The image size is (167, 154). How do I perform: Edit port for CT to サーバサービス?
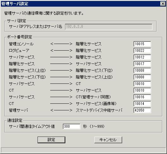click(x=142, y=90)
